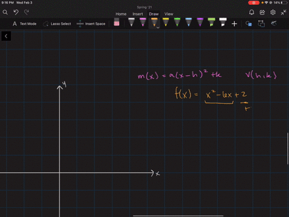
Task: Open the View tab
Action: 169,14
